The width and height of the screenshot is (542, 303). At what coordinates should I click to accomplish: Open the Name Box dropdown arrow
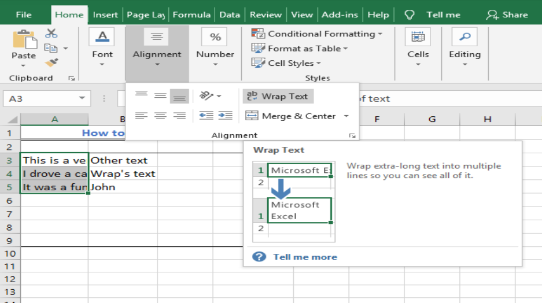(x=82, y=98)
